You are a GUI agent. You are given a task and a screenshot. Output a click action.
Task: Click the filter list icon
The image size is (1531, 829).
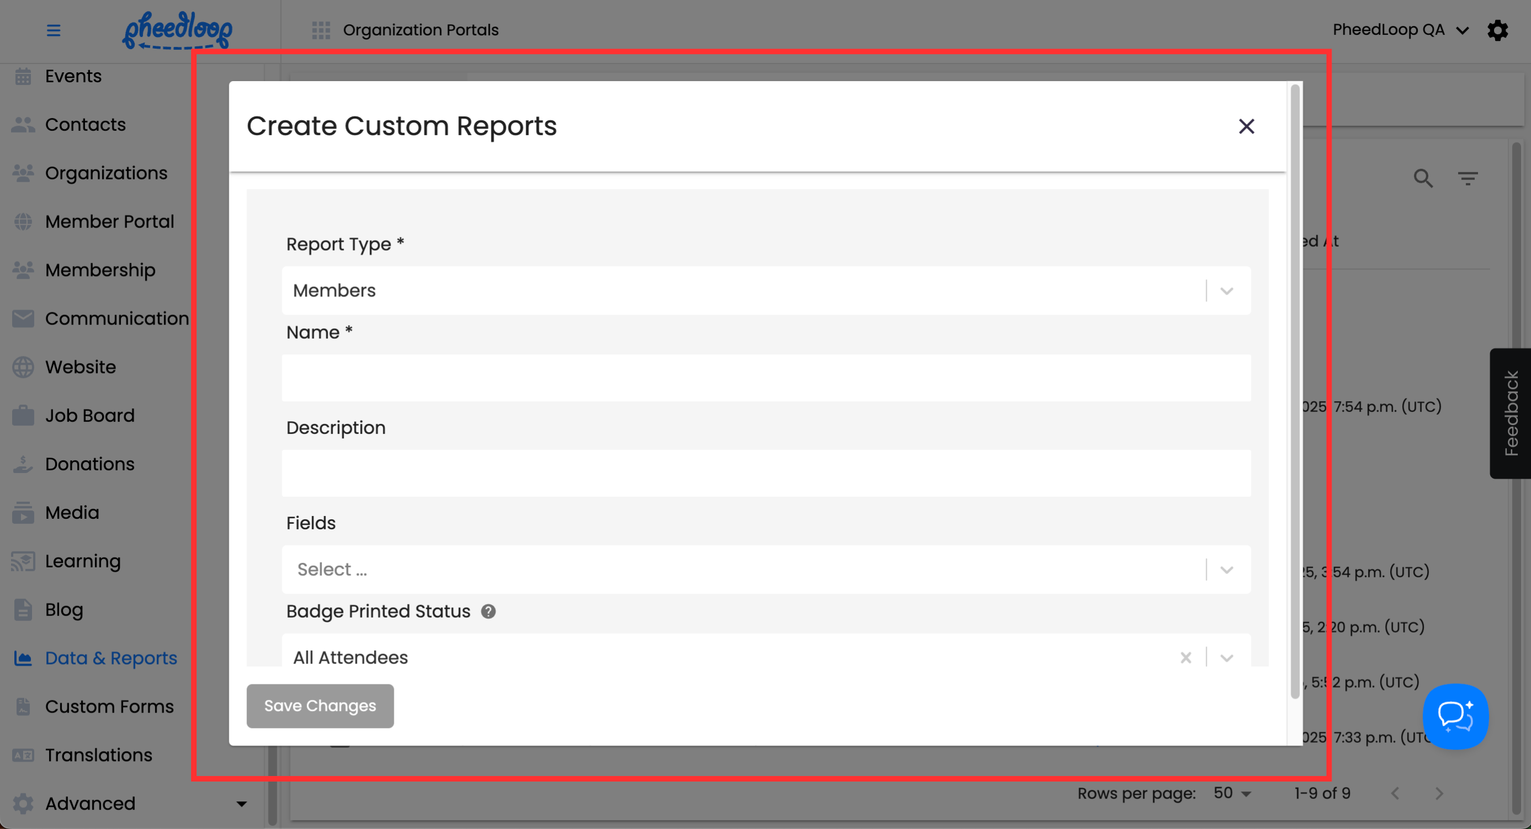tap(1467, 178)
